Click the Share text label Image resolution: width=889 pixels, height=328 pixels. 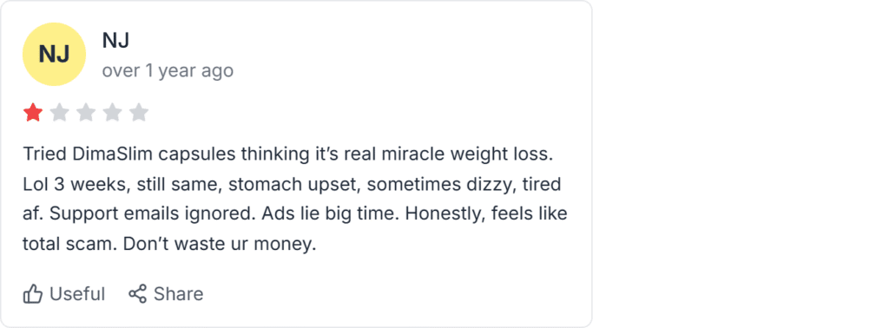click(x=178, y=294)
